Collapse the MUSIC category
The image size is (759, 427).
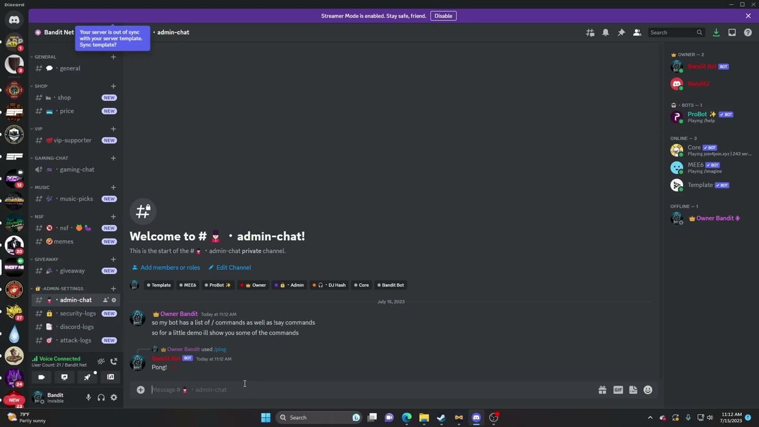42,187
